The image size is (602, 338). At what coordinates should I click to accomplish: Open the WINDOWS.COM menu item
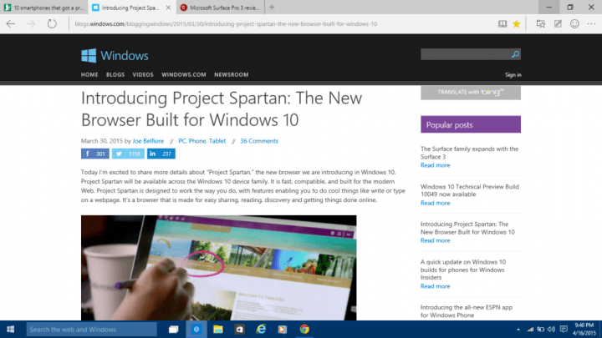click(x=183, y=75)
